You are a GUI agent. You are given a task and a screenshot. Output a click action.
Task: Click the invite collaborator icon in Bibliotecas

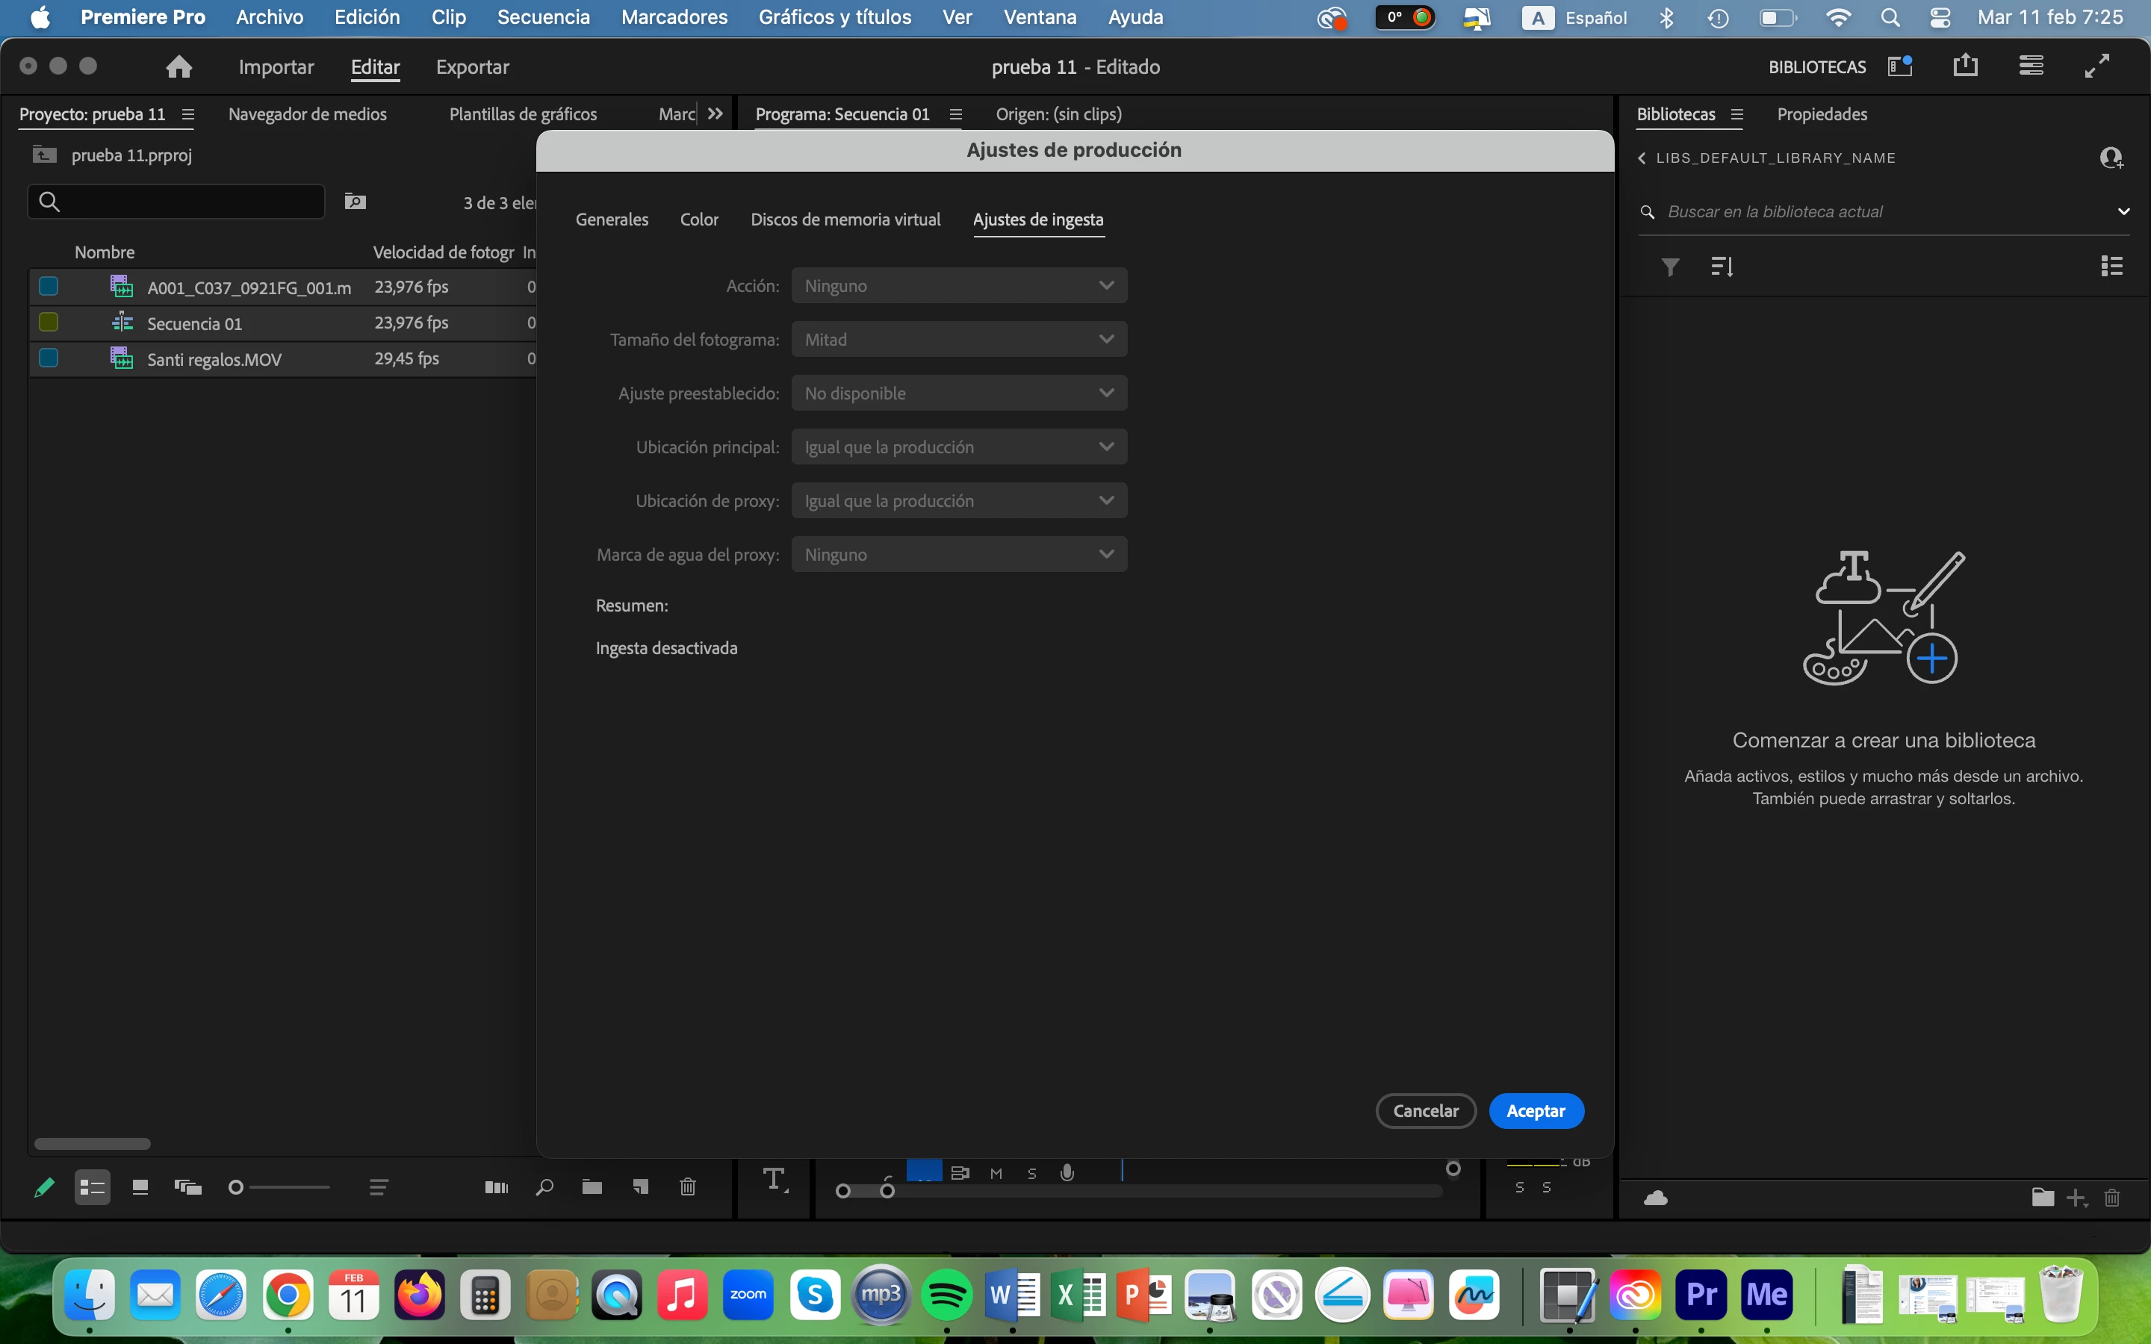click(2111, 158)
